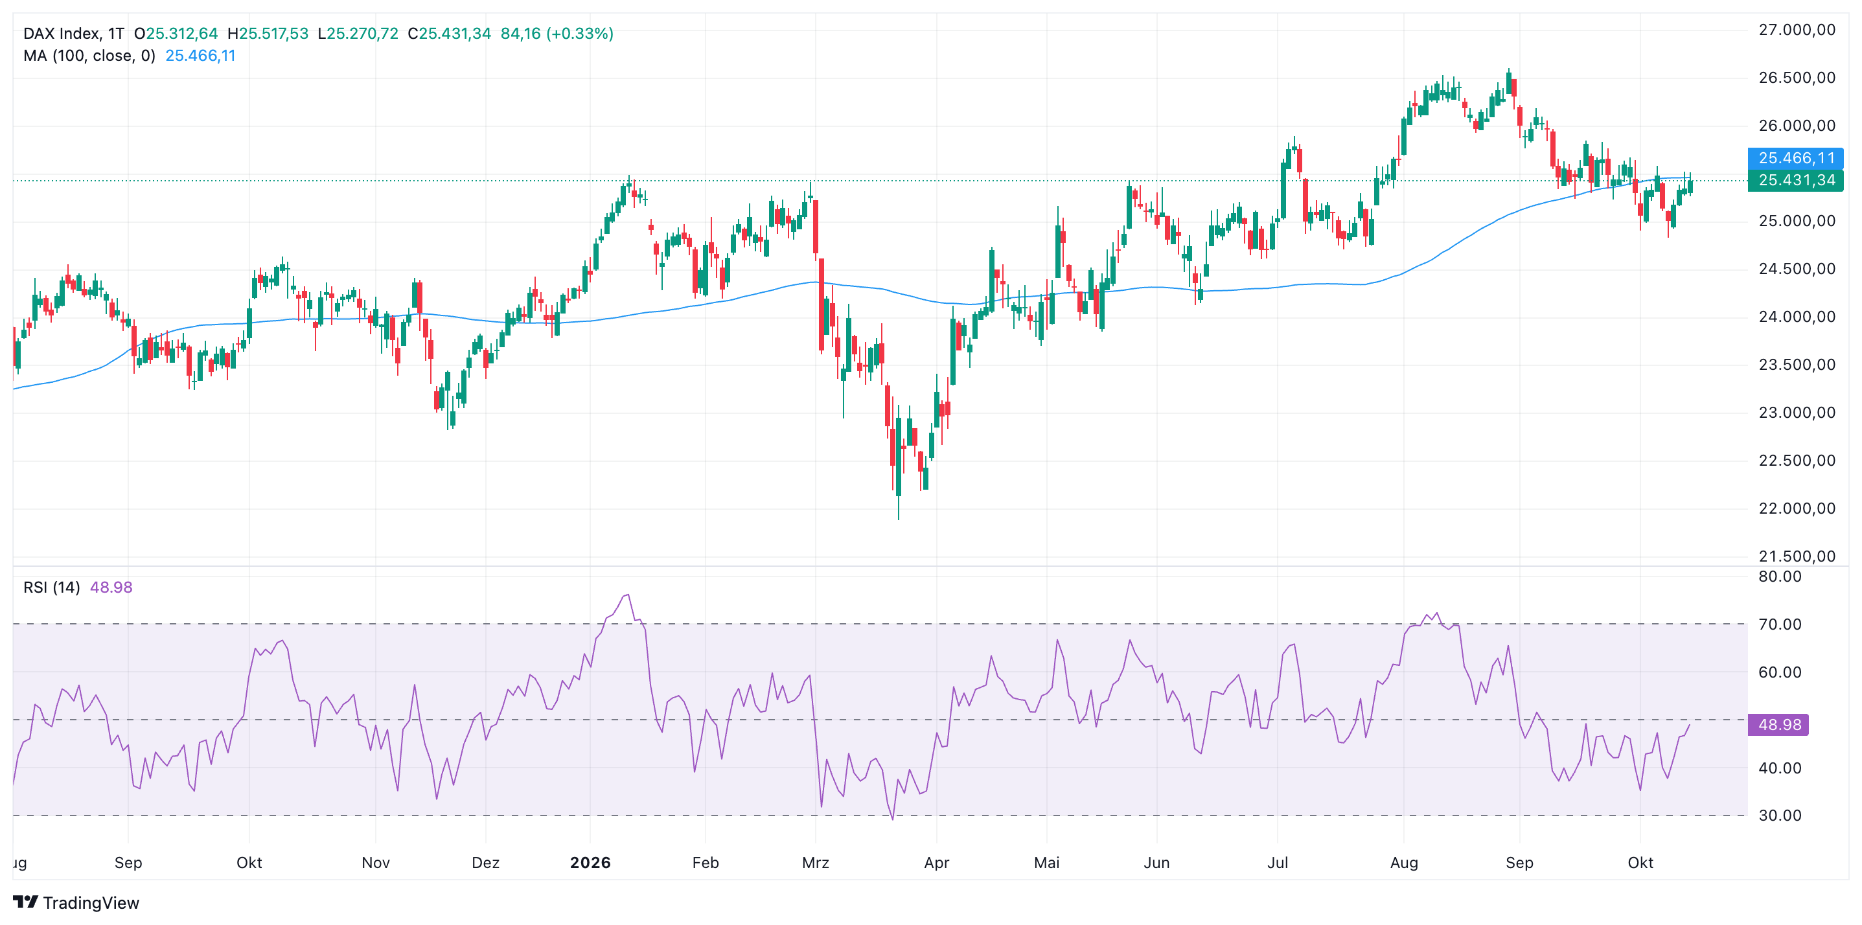Click the 'DAX Index, 1T' title
1862x925 pixels.
click(74, 33)
